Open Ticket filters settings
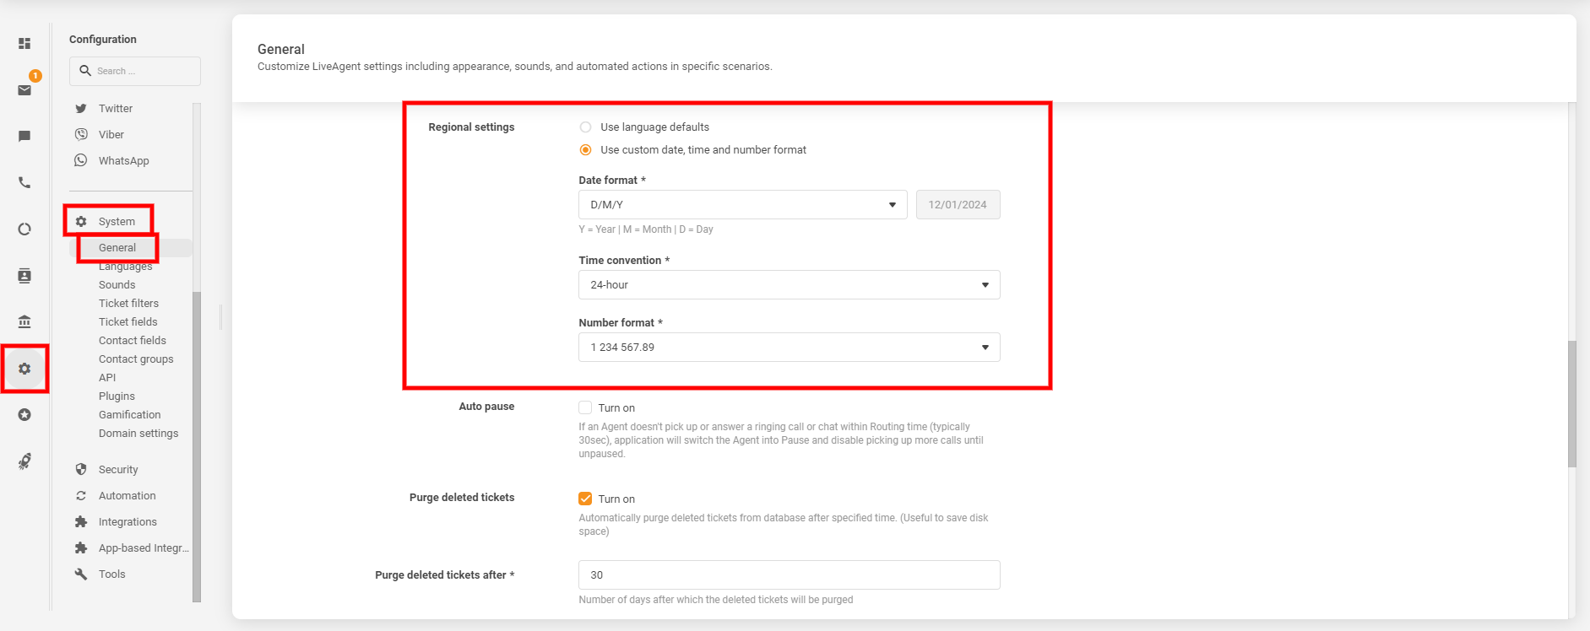 [128, 304]
